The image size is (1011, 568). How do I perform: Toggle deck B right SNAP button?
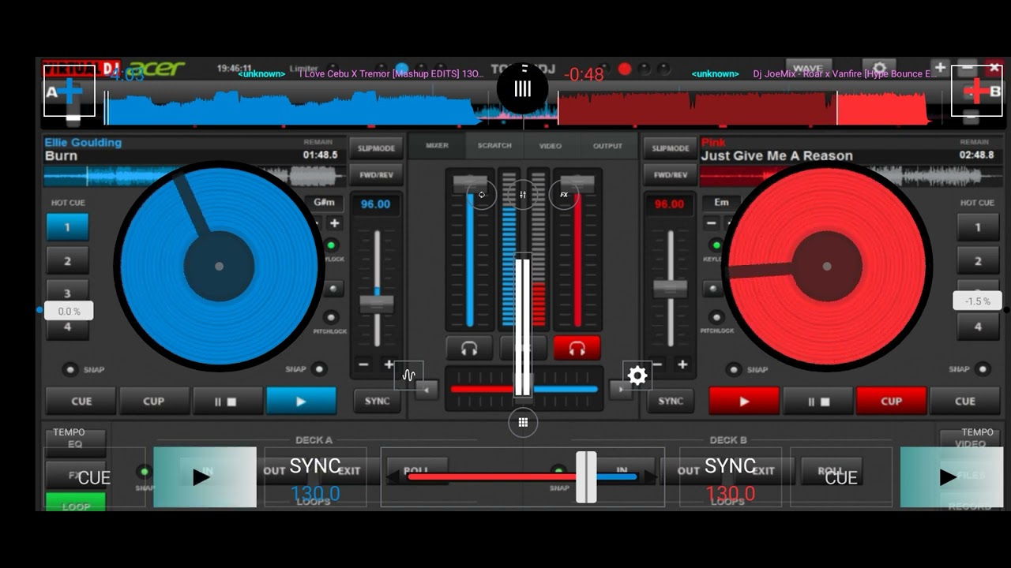(x=983, y=368)
